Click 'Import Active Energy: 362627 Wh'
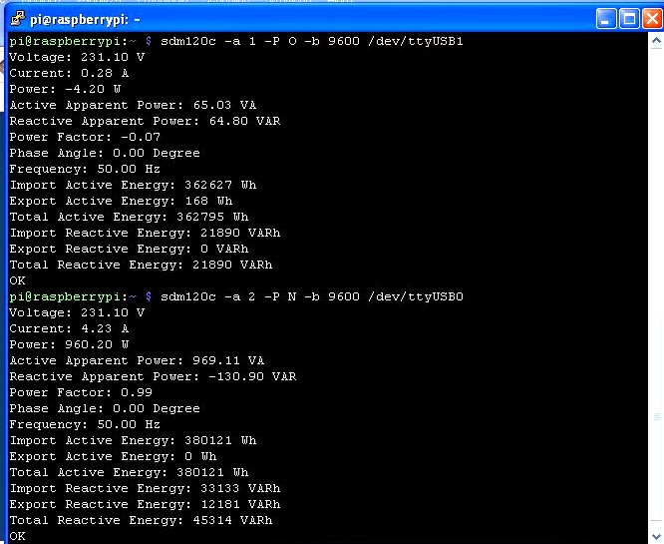 (x=133, y=185)
